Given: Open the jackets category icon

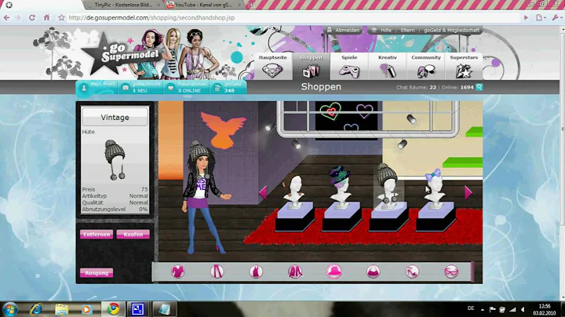Looking at the screenshot, I should pyautogui.click(x=295, y=271).
